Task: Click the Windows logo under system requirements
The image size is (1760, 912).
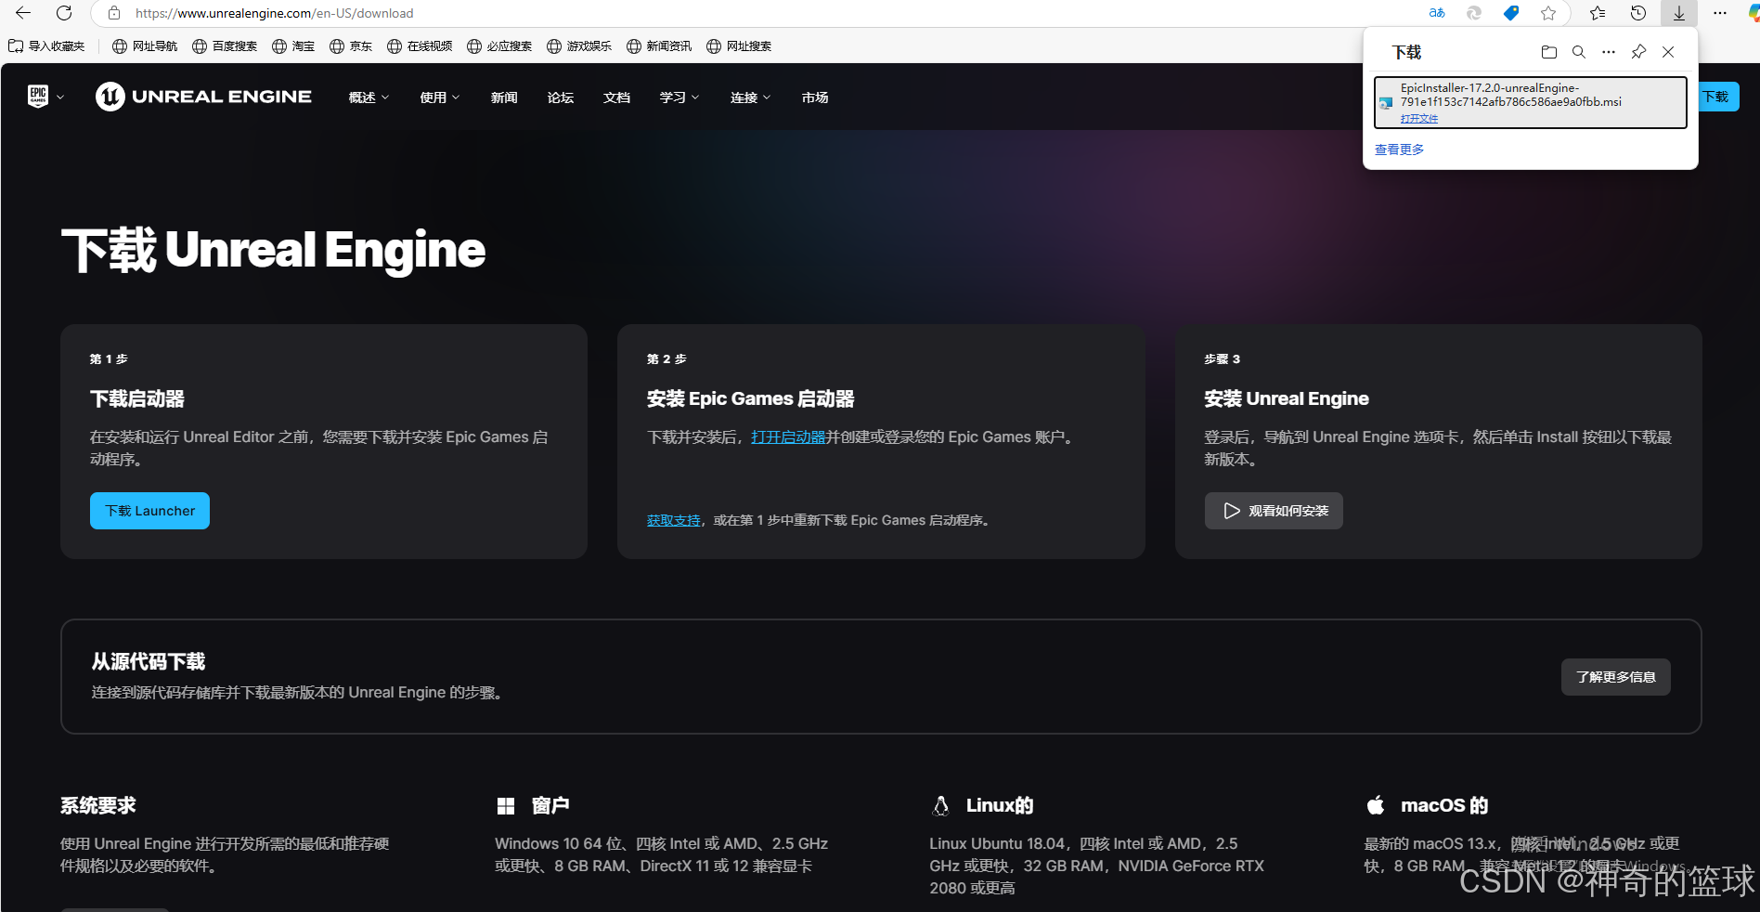Action: (x=506, y=806)
